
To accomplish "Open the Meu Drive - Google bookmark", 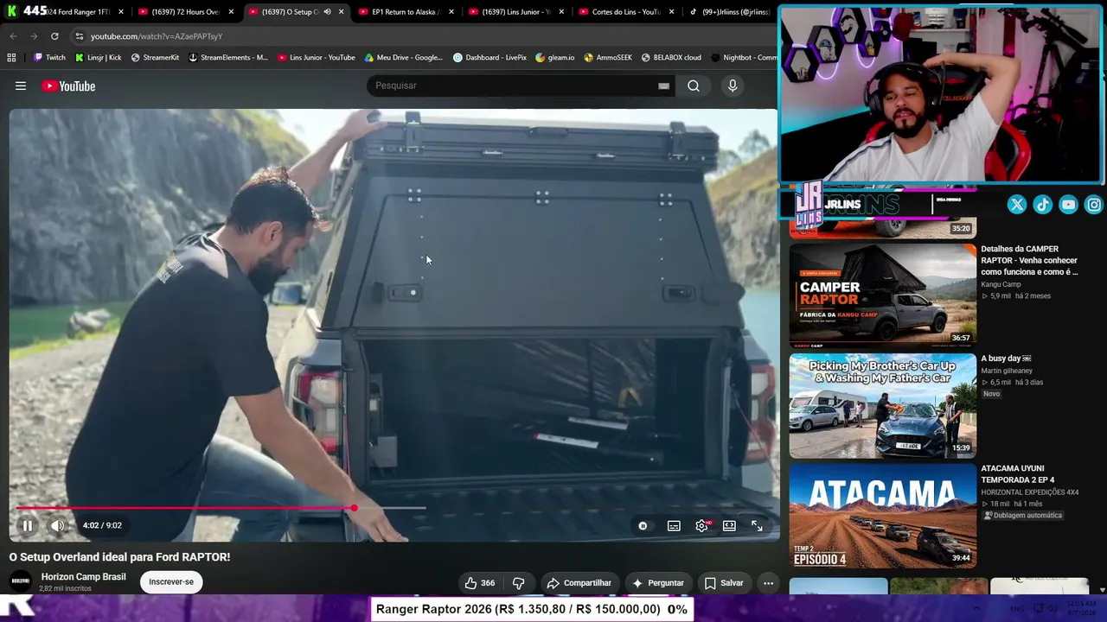I will coord(403,58).
